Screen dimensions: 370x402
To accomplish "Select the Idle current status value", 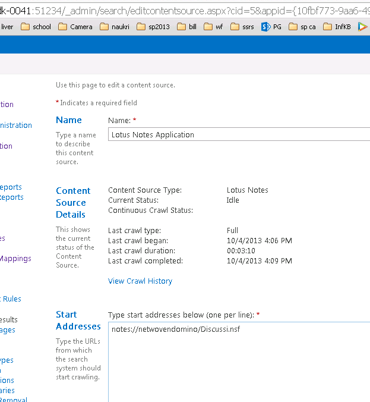I will point(233,200).
